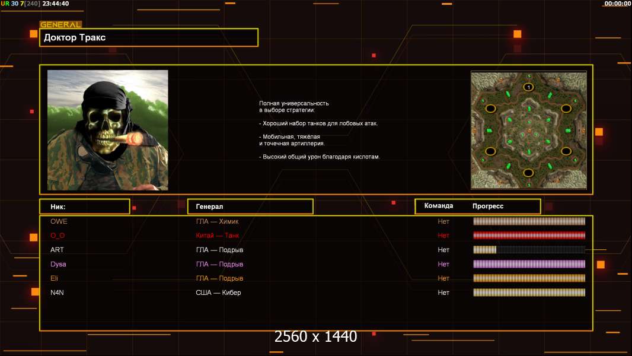The width and height of the screenshot is (632, 356).
Task: Click the Ник: column header
Action: click(x=84, y=206)
